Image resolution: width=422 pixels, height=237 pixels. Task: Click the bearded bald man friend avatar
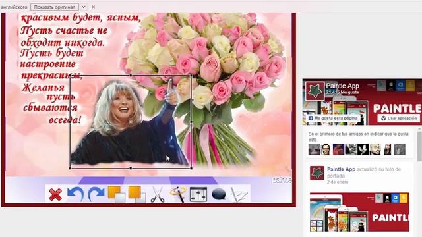[x=375, y=149]
